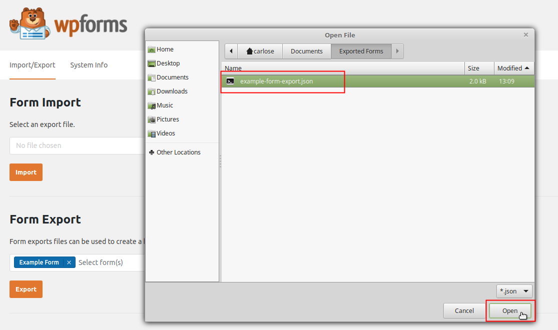Image resolution: width=558 pixels, height=330 pixels.
Task: Click the WPForms bear logo
Action: pyautogui.click(x=30, y=22)
